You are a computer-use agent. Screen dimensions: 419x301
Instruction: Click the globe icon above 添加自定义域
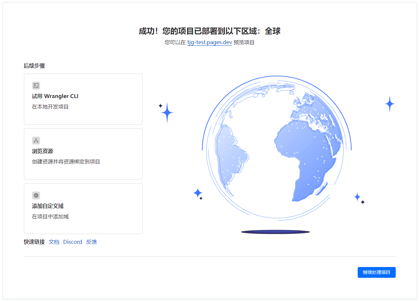pos(36,195)
